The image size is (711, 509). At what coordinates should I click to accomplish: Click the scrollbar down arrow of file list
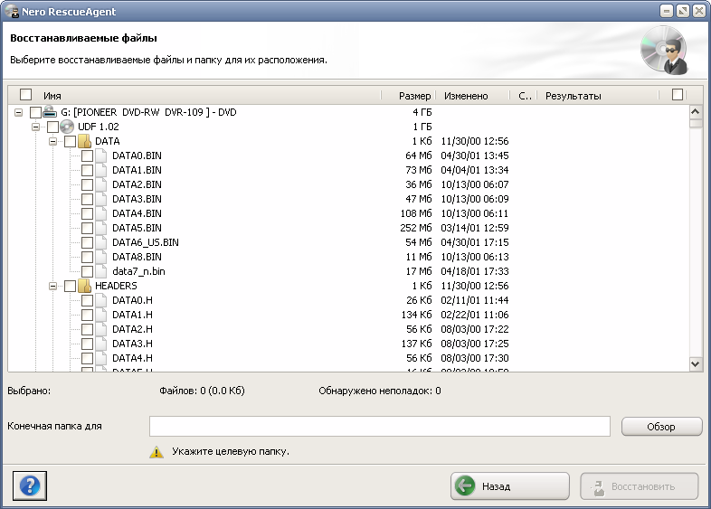pos(696,364)
